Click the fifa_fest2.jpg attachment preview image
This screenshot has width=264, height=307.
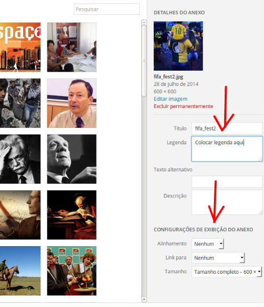[x=178, y=46]
